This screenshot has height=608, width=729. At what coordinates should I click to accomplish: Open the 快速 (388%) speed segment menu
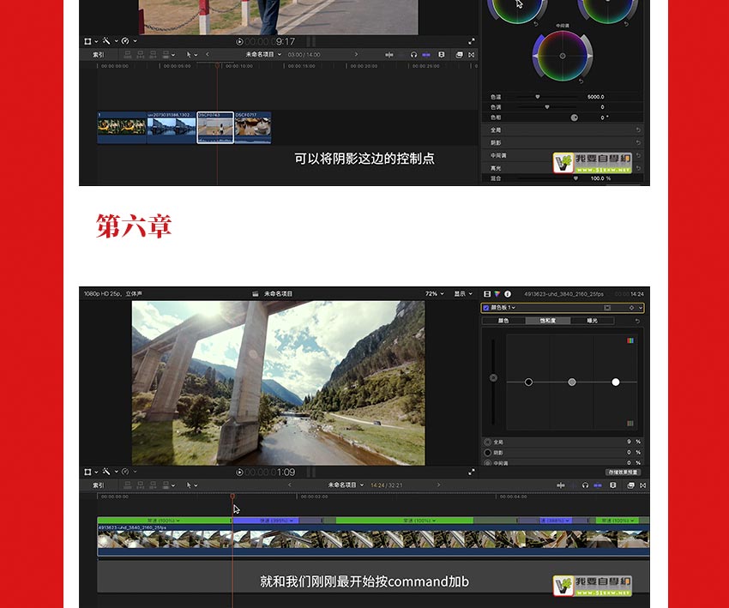tap(554, 521)
